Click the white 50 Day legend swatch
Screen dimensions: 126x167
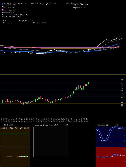click(x=3, y=7)
